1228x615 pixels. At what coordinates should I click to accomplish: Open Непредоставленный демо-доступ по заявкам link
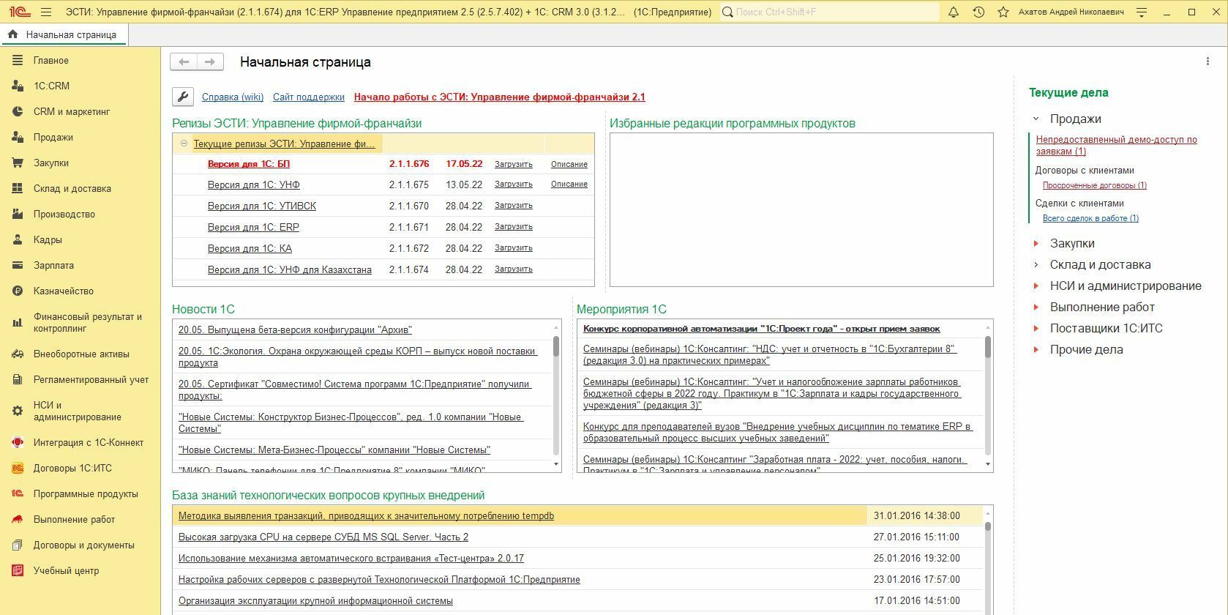tap(1117, 145)
